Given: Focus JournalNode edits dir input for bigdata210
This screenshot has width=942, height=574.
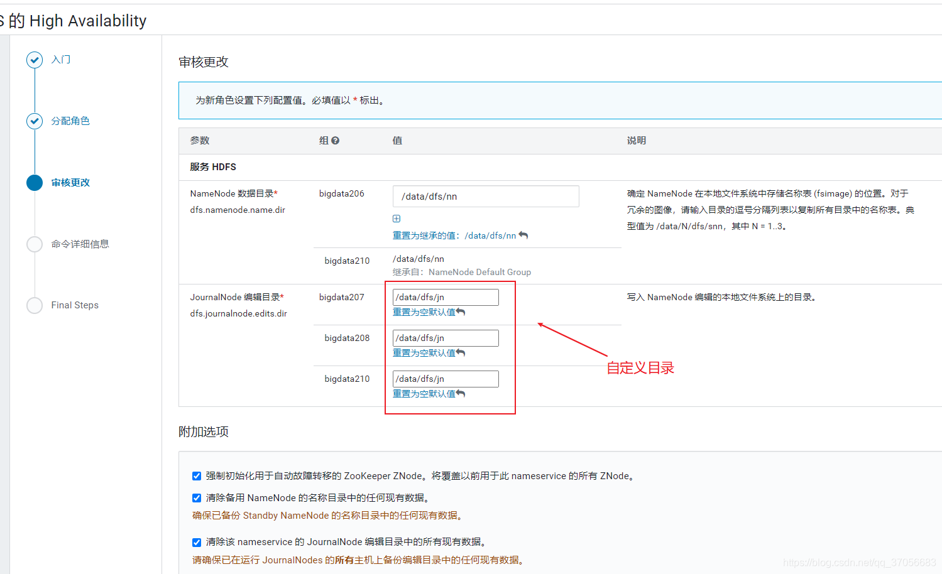Looking at the screenshot, I should pyautogui.click(x=446, y=379).
